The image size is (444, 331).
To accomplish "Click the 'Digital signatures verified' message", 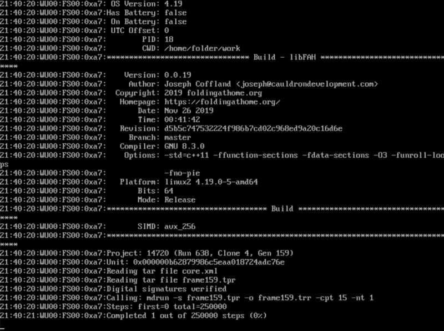I will click(x=167, y=289).
